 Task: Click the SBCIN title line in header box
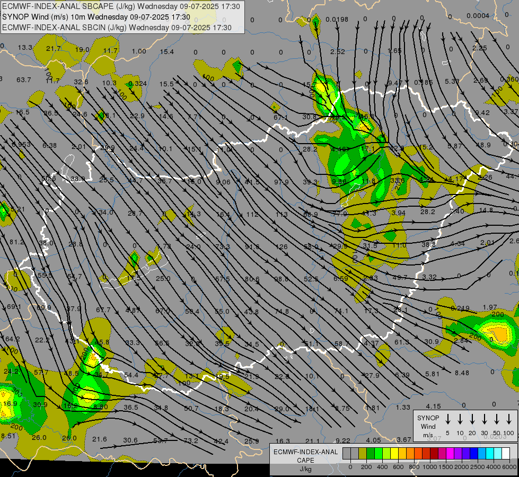(117, 28)
